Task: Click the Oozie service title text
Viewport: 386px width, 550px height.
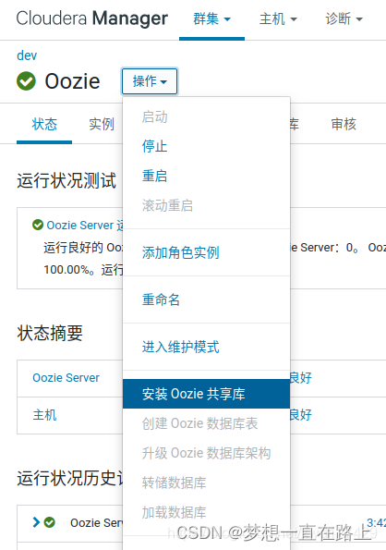Action: pos(73,81)
